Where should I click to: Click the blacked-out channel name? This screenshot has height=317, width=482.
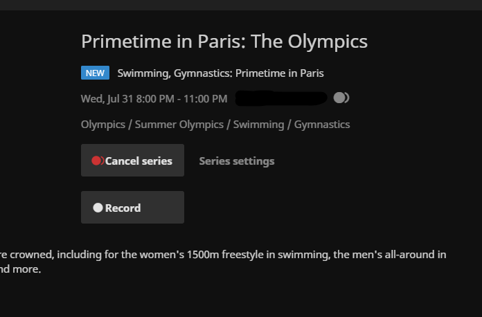tap(281, 98)
